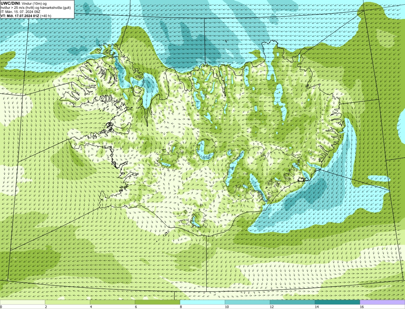This screenshot has height=309, width=405.
Task: Click the "2" scale label under the legend
Action: pos(46,307)
